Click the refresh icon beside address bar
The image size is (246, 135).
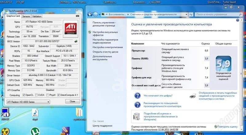191,14
